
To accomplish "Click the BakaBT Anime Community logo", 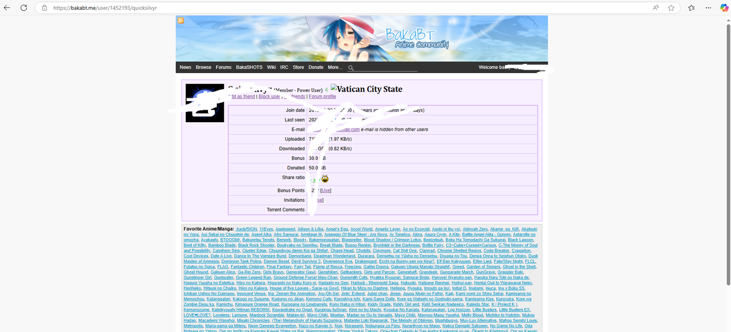I will pos(416,38).
